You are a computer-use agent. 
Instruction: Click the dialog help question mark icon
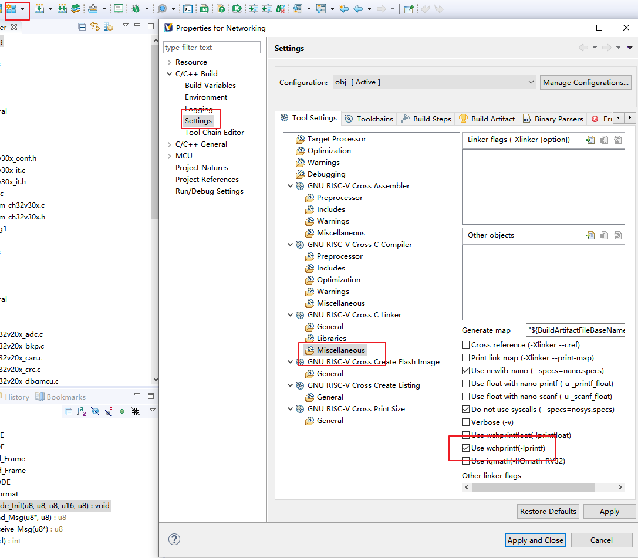click(174, 539)
